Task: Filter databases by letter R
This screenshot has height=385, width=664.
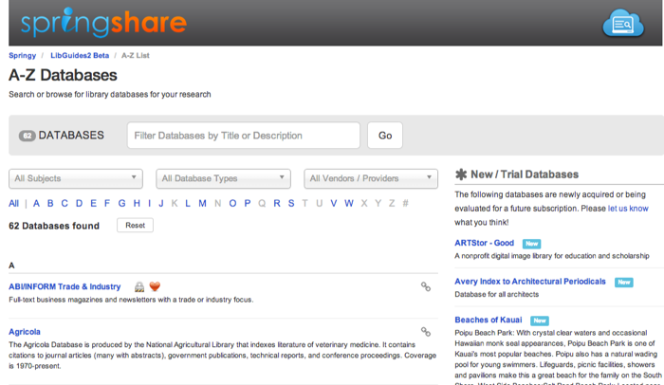Action: coord(277,203)
